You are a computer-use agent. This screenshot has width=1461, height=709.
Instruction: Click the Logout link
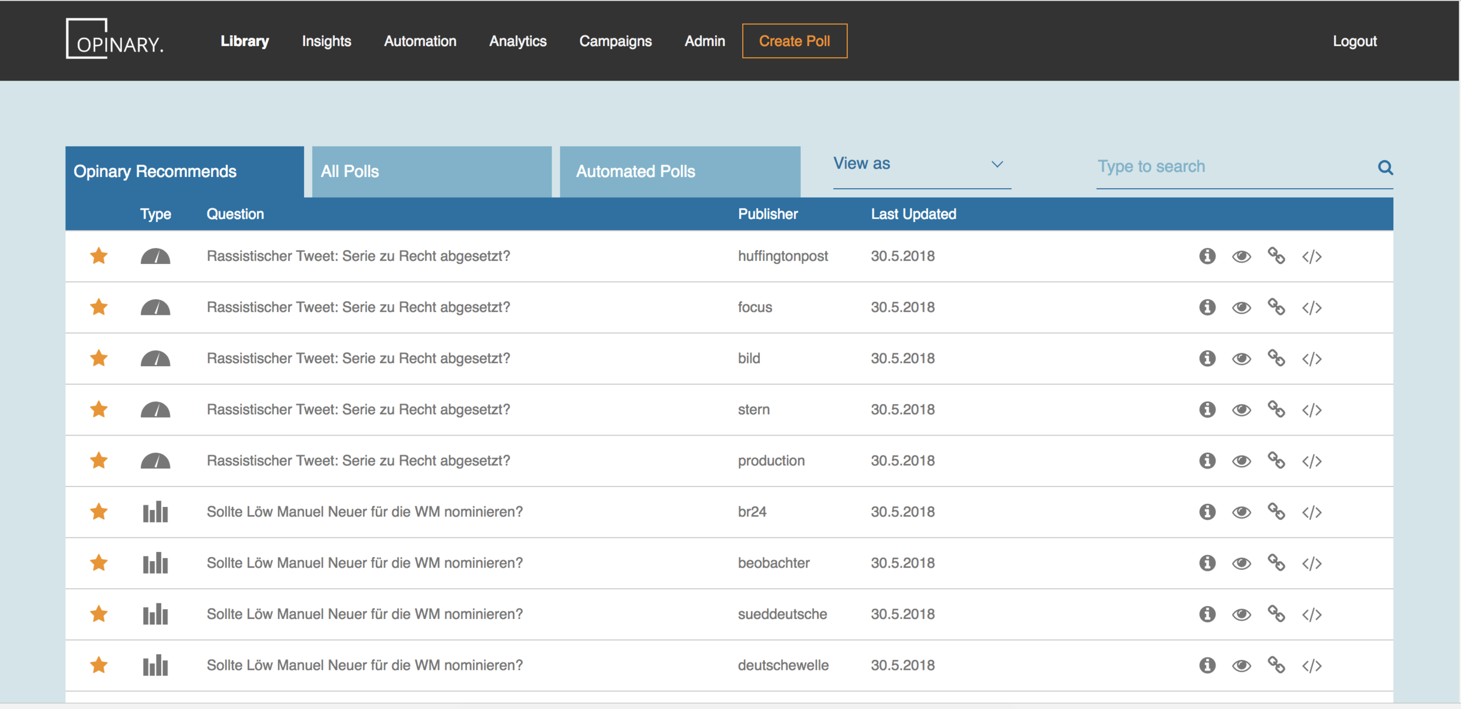(x=1354, y=41)
